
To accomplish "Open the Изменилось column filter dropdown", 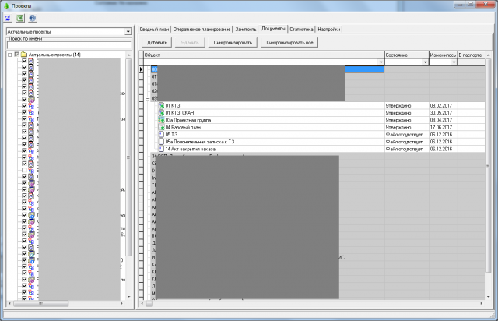I will [x=454, y=62].
